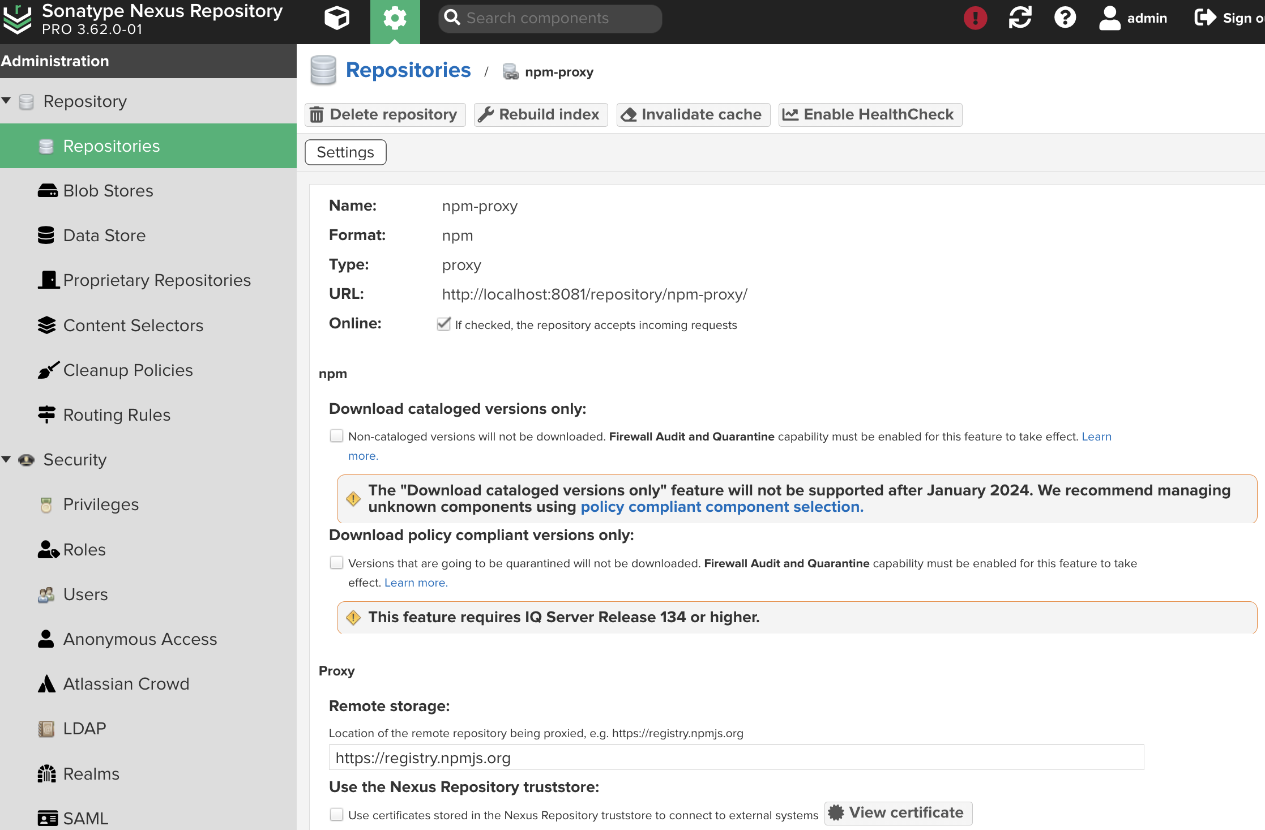This screenshot has width=1265, height=830.
Task: Click the trash can delete repository icon
Action: [318, 113]
